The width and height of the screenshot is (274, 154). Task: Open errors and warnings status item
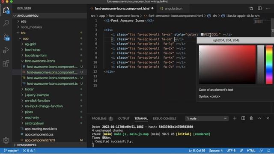click(x=29, y=151)
